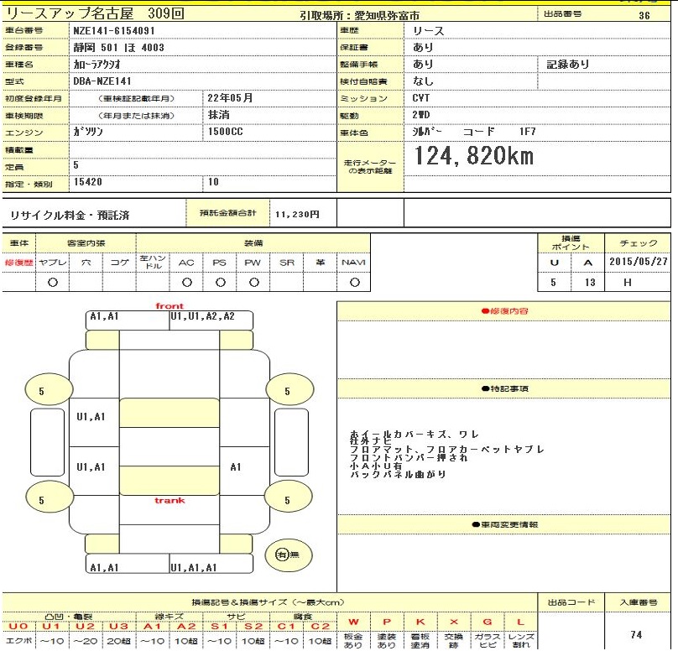Image resolution: width=678 pixels, height=651 pixels.
Task: Click the 124,820km mileage field
Action: pyautogui.click(x=474, y=156)
